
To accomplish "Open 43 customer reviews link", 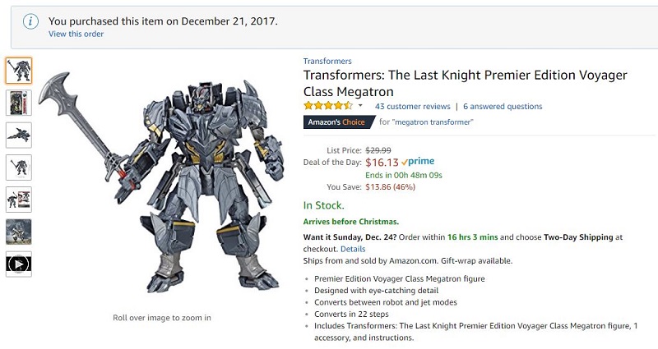I will coord(413,107).
